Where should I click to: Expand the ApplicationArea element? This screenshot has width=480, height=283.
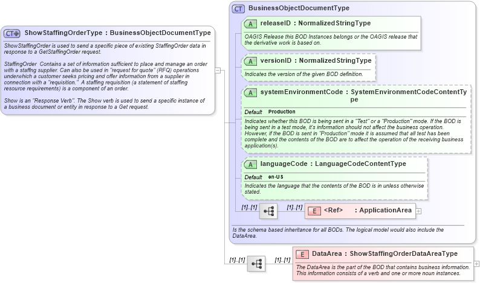(x=418, y=211)
